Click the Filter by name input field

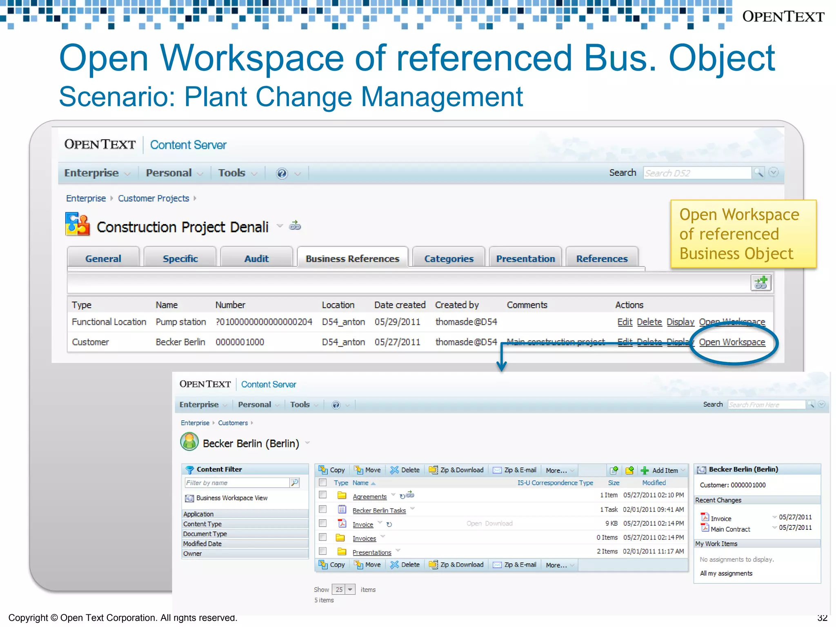tap(237, 482)
